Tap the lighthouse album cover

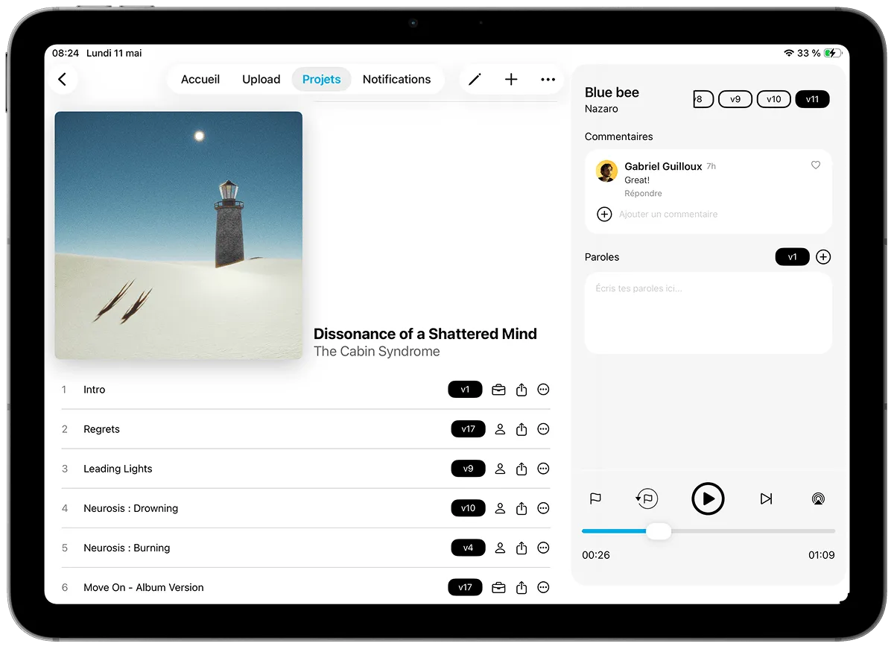179,235
